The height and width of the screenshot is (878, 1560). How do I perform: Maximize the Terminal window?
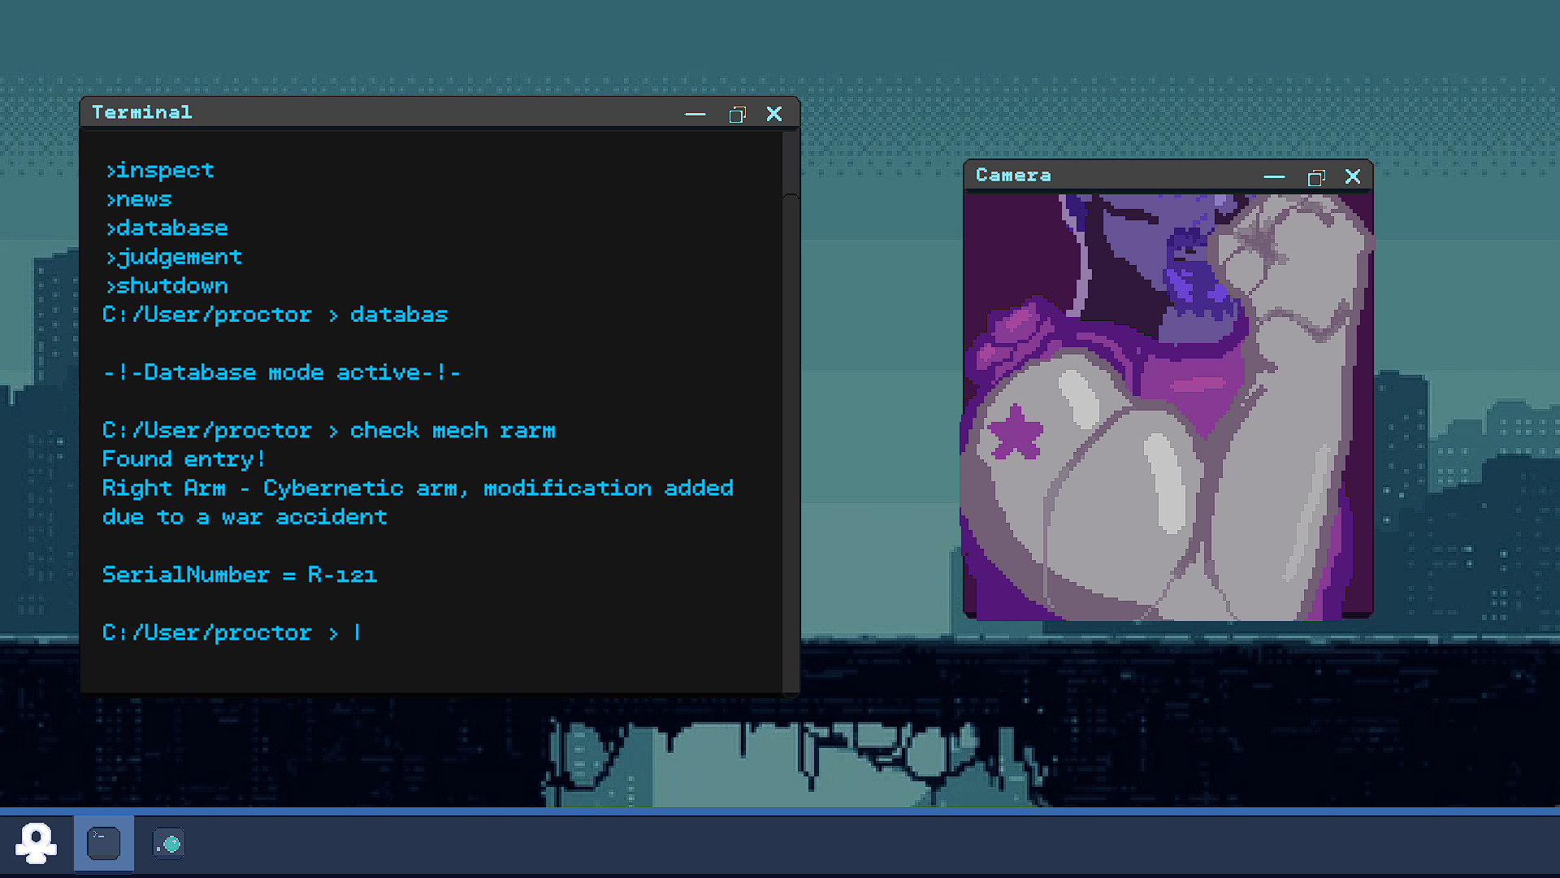click(737, 114)
